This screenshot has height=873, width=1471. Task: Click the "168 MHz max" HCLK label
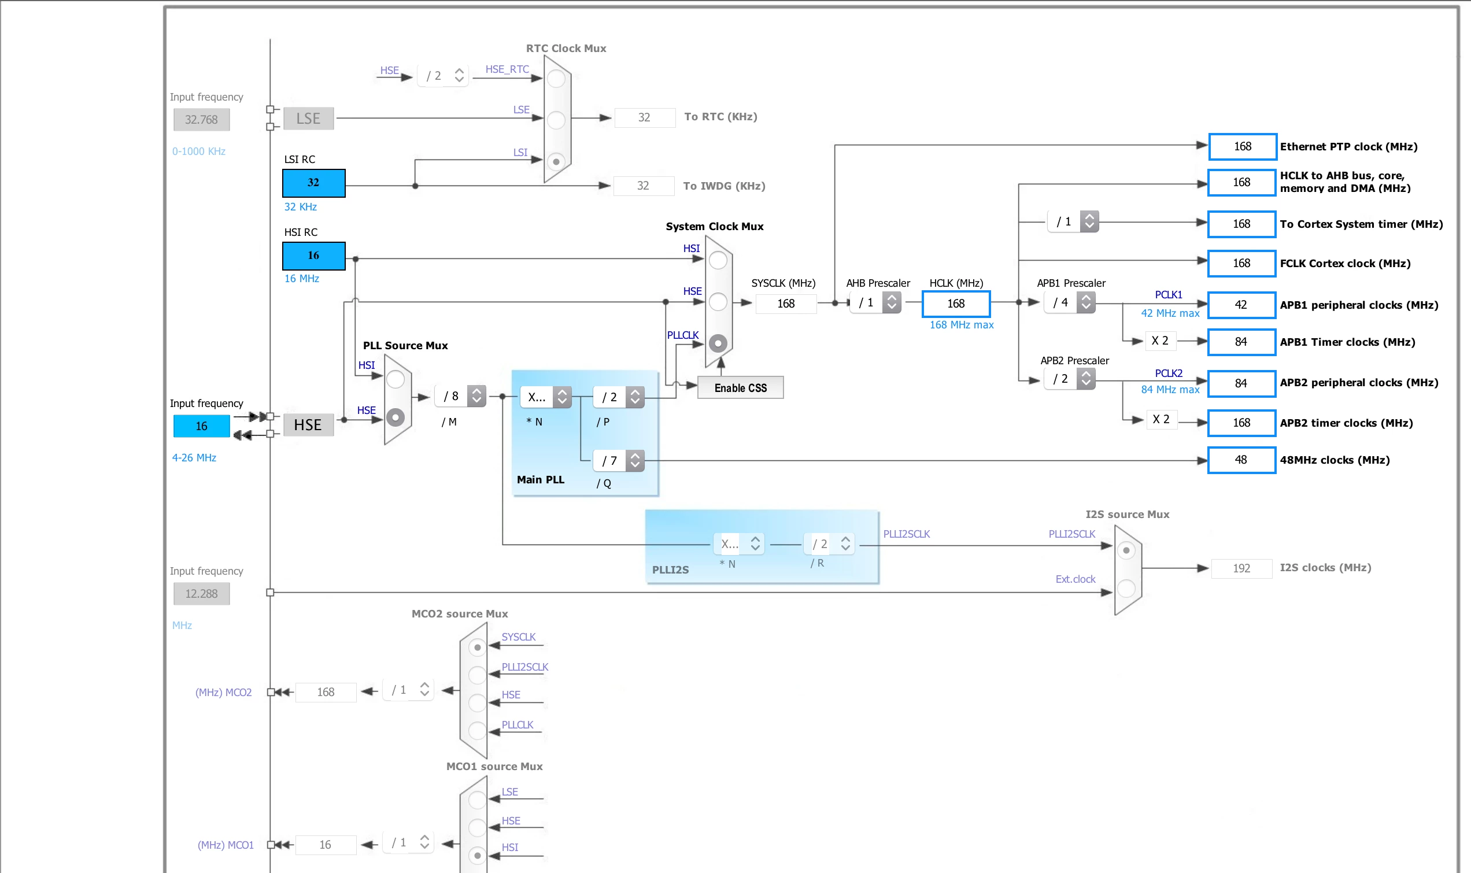pos(962,325)
